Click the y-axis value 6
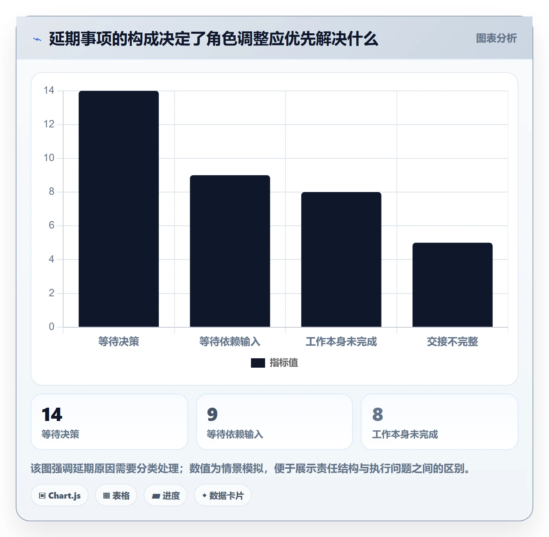This screenshot has width=549, height=537. tap(51, 225)
